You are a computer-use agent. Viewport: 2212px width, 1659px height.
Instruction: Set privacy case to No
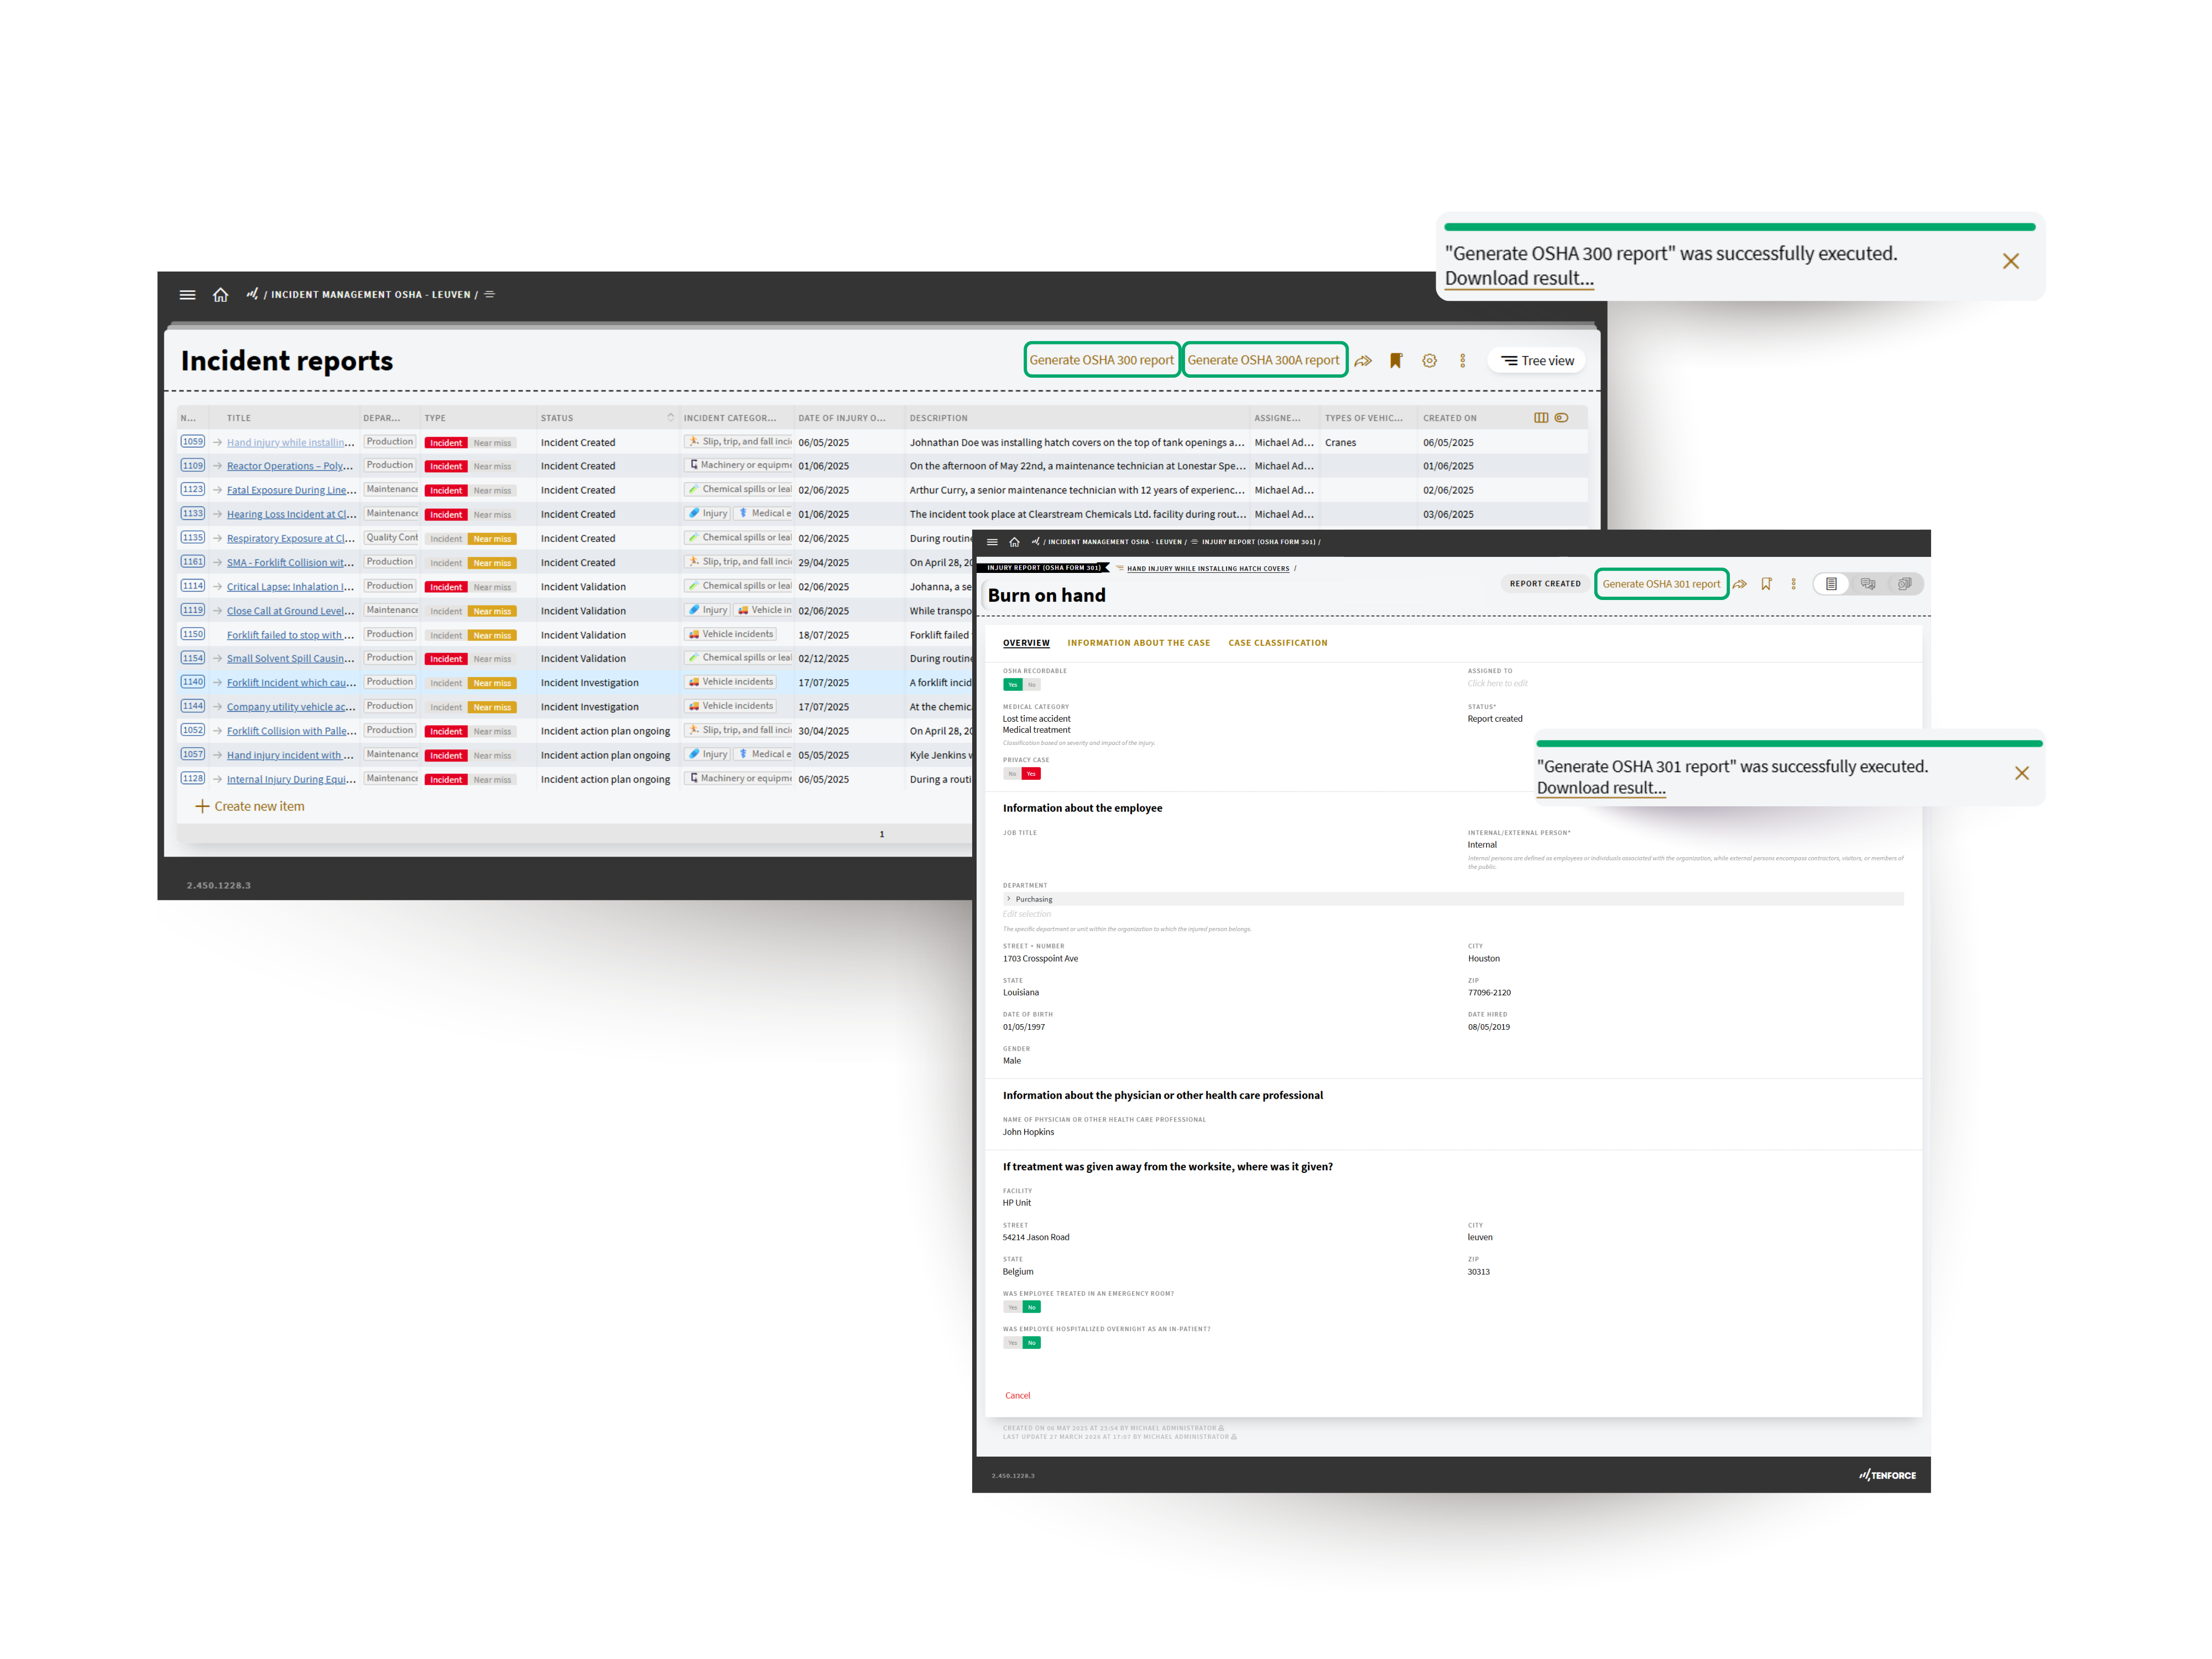tap(1012, 774)
